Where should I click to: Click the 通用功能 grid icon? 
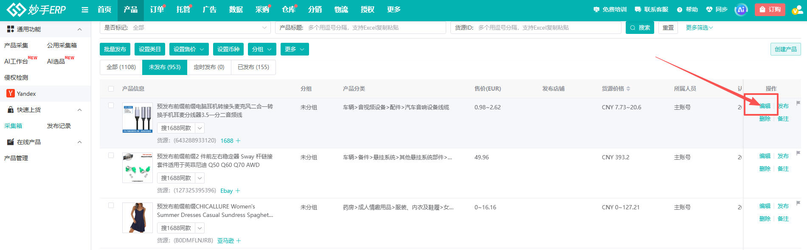pos(11,29)
